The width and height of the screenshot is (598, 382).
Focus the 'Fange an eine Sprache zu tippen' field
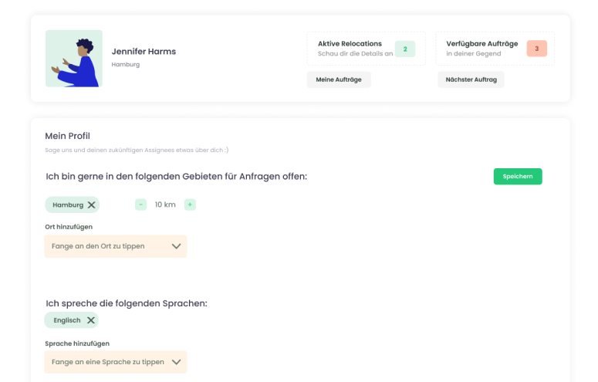[116, 362]
